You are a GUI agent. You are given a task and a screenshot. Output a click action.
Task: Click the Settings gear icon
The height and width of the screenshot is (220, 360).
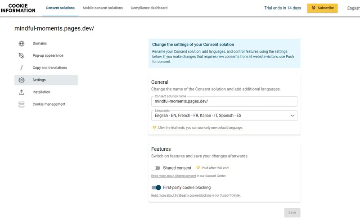click(21, 80)
